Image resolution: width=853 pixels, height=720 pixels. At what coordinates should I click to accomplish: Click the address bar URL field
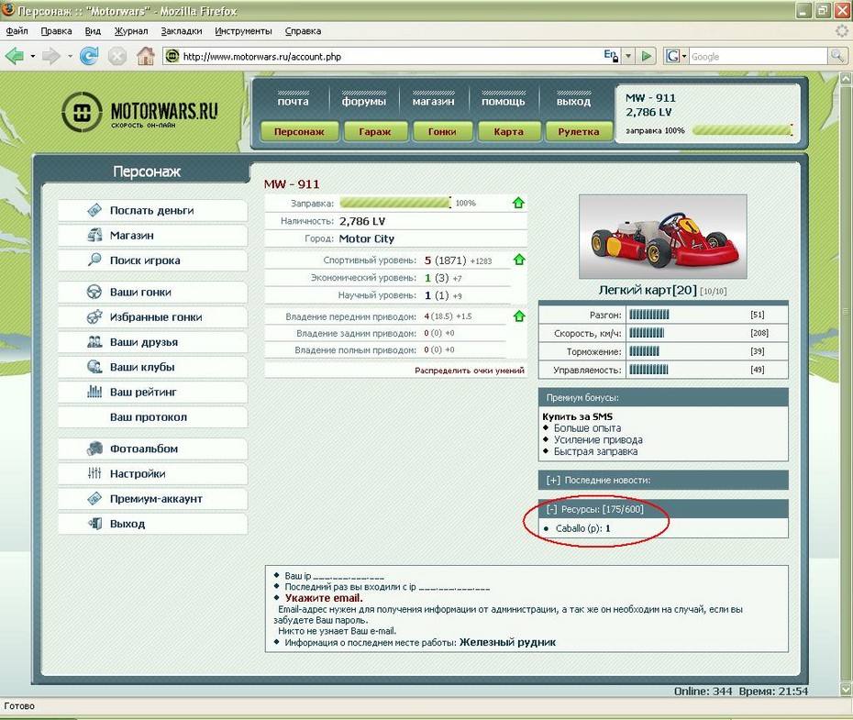click(x=392, y=56)
